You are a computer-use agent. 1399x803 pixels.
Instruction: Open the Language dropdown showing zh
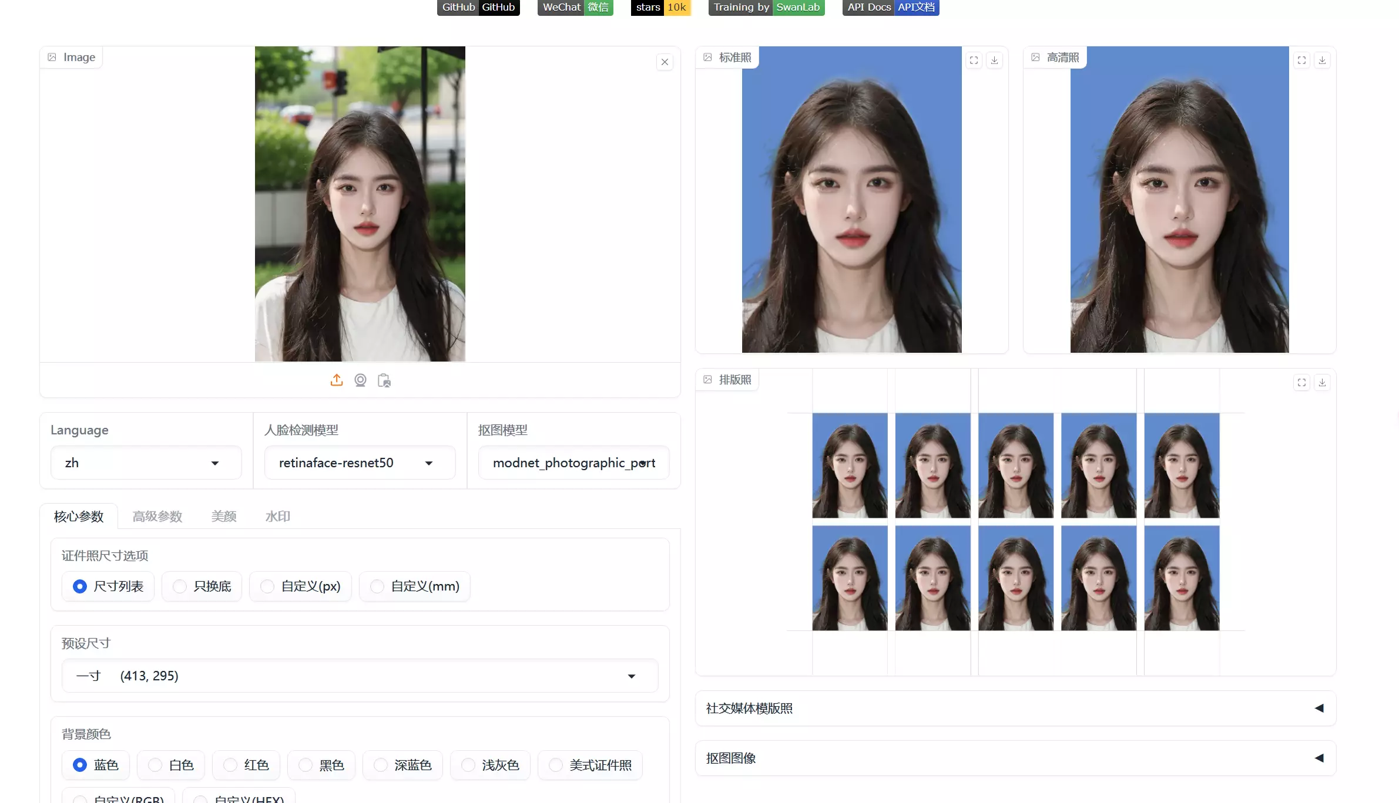coord(146,463)
